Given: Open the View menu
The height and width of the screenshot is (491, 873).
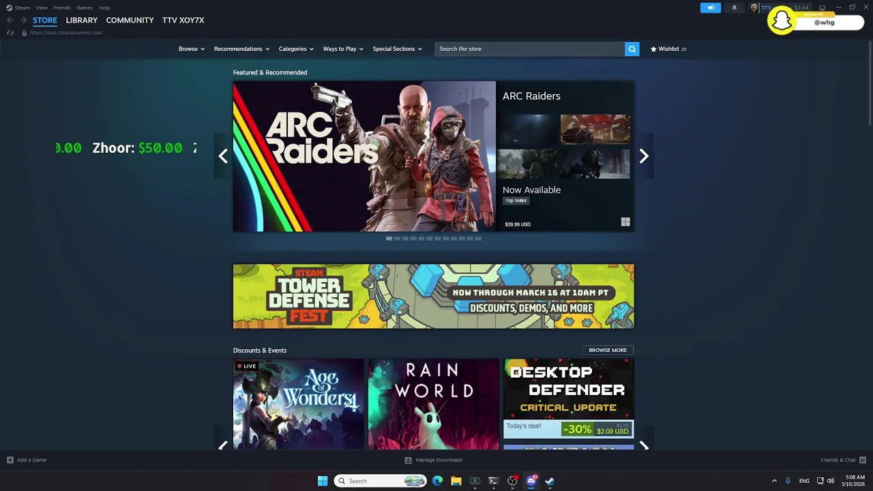Looking at the screenshot, I should pos(42,8).
